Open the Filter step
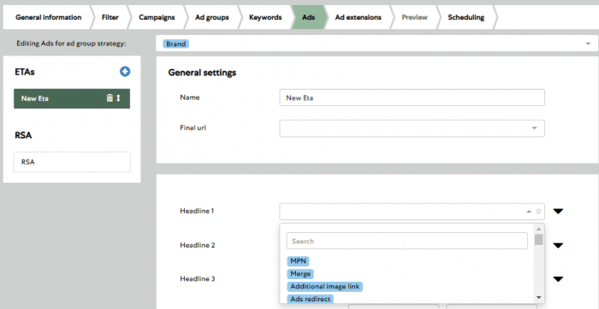 [x=110, y=18]
